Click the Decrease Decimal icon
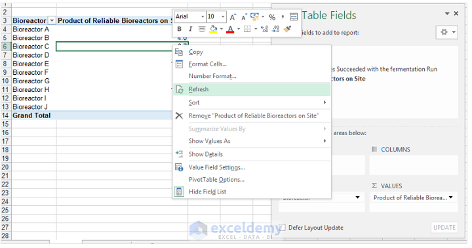The width and height of the screenshot is (472, 248). click(276, 29)
